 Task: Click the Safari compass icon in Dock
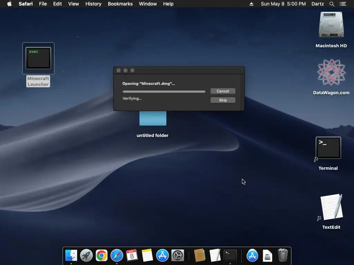[x=117, y=256]
